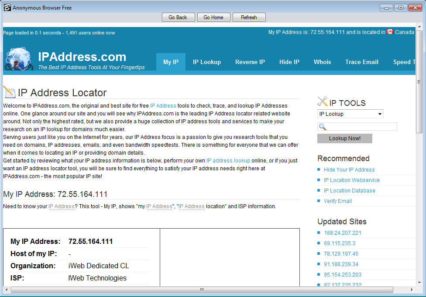Image resolution: width=426 pixels, height=297 pixels.
Task: Click the iWeb Dedicated CL organization value
Action: [x=99, y=266]
